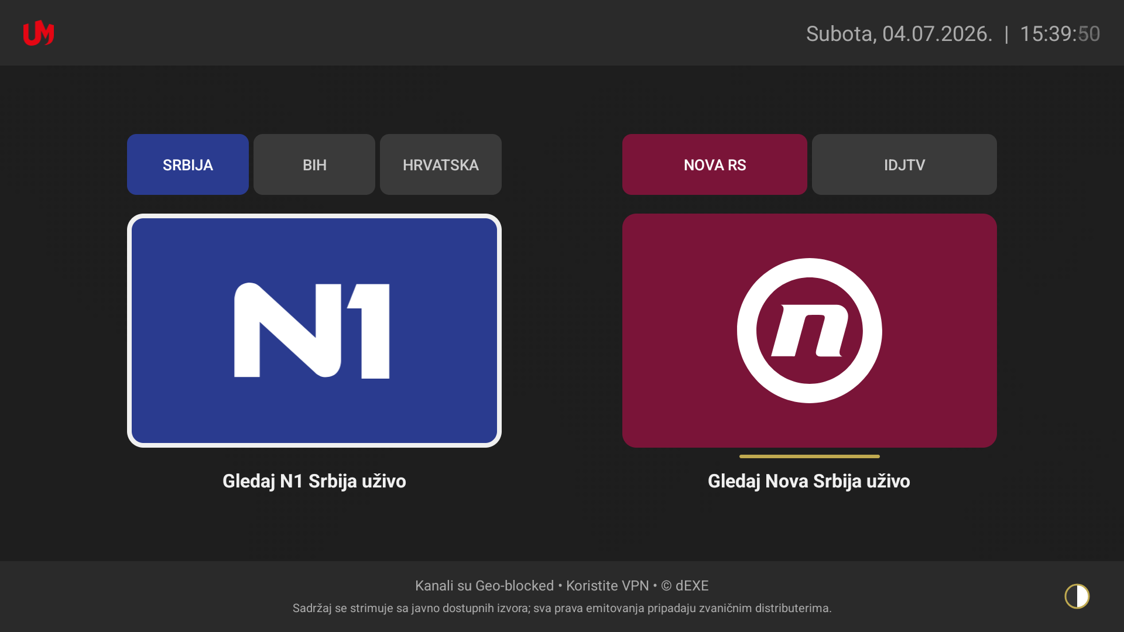Screen dimensions: 1124x632
Task: Select the SRBIJA tab
Action: click(x=188, y=164)
